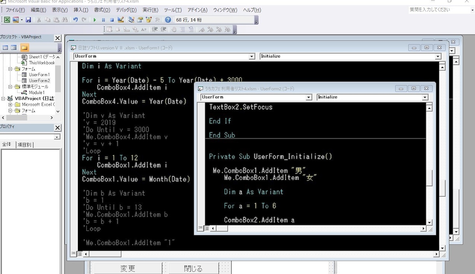The height and width of the screenshot is (274, 475).
Task: Switch to 項目別 tab in Properties
Action: coord(25,145)
